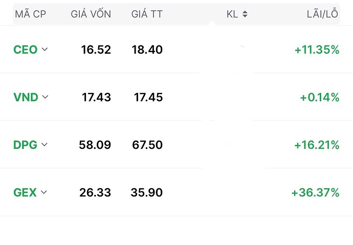The height and width of the screenshot is (245, 353).
Task: Open the DPG stock ticker
Action: tap(25, 145)
